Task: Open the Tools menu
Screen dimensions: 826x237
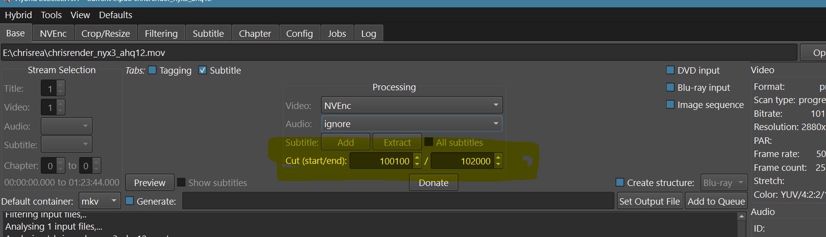Action: coord(51,15)
